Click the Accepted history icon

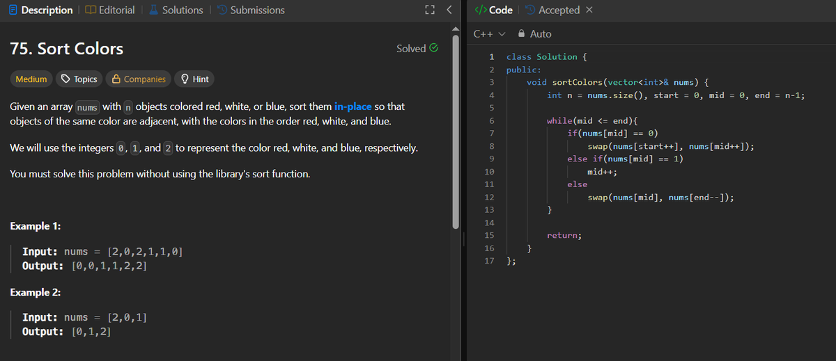529,10
